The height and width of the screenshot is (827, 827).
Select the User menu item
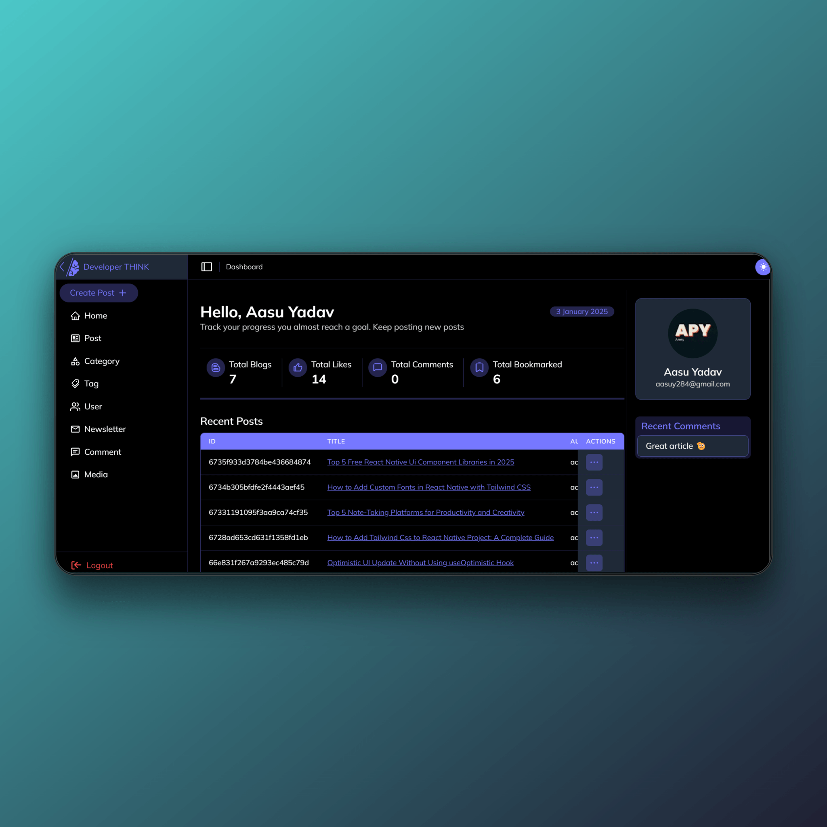[93, 406]
